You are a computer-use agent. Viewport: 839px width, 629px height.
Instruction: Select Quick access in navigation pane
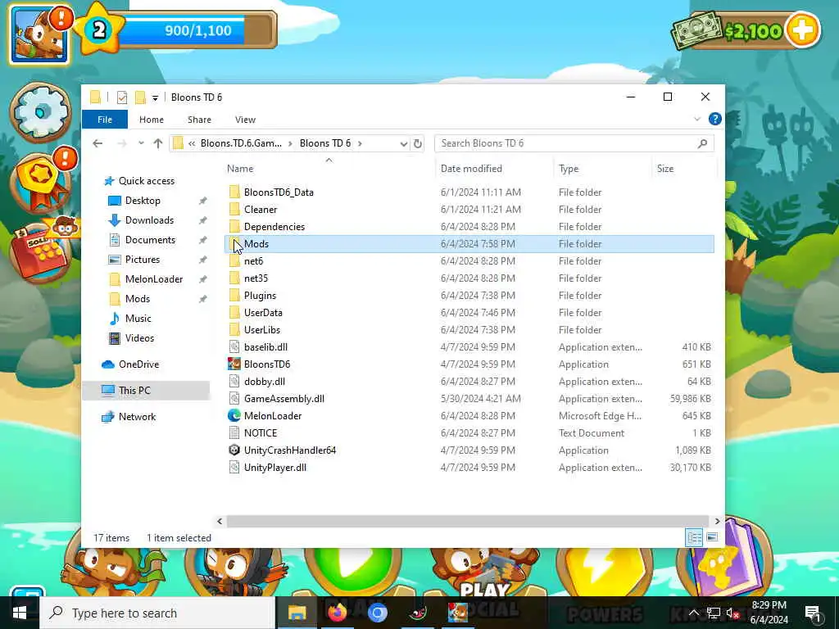tap(146, 181)
